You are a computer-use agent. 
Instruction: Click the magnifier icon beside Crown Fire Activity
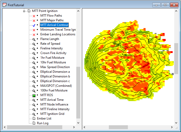tap(34, 53)
